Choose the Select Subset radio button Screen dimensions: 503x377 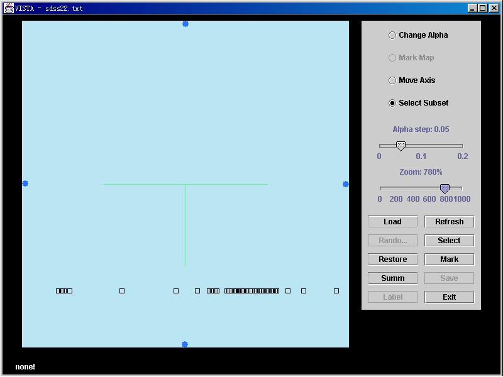[392, 103]
